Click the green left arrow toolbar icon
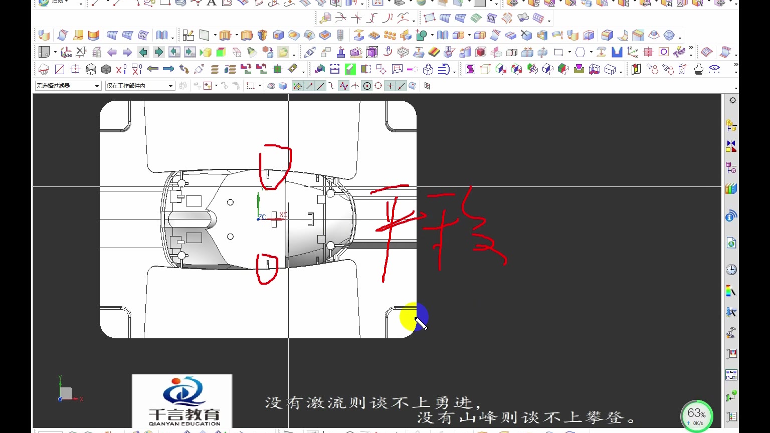770x433 pixels. [143, 52]
